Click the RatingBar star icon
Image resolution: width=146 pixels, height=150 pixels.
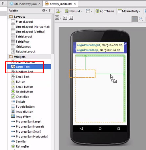[13, 146]
